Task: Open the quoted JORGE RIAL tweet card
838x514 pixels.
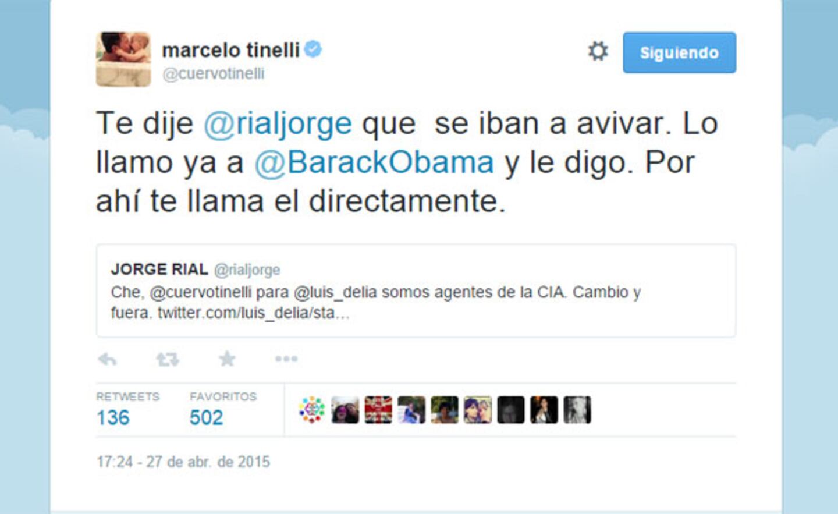Action: pos(416,290)
